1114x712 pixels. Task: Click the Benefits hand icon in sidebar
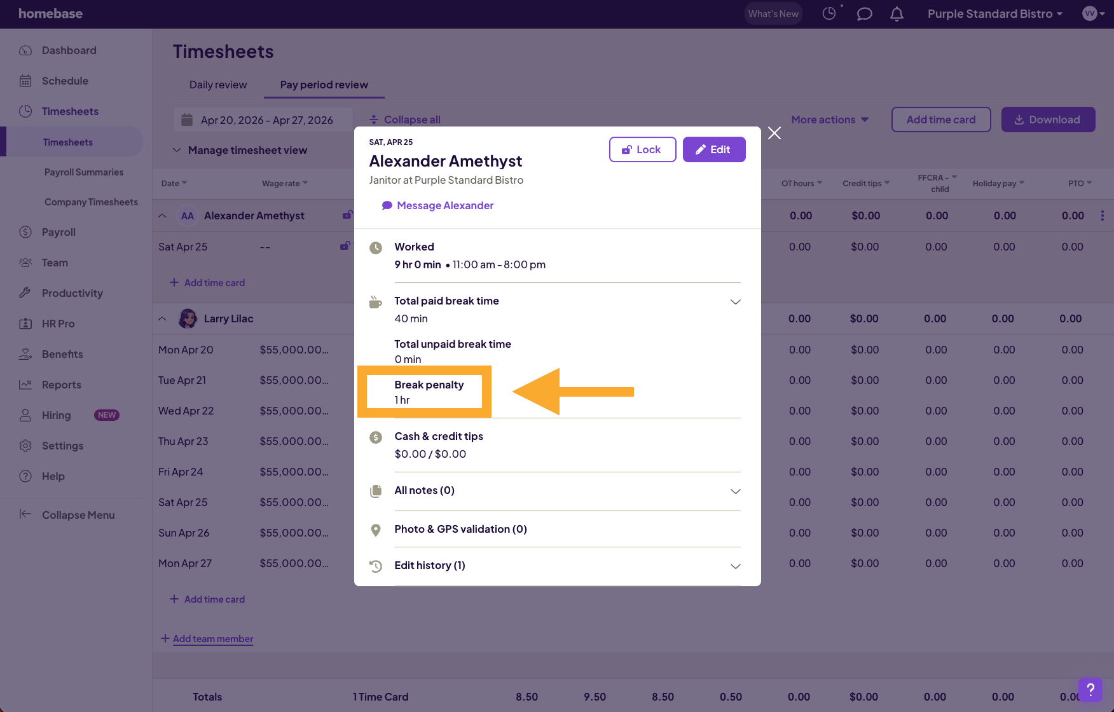(x=25, y=354)
